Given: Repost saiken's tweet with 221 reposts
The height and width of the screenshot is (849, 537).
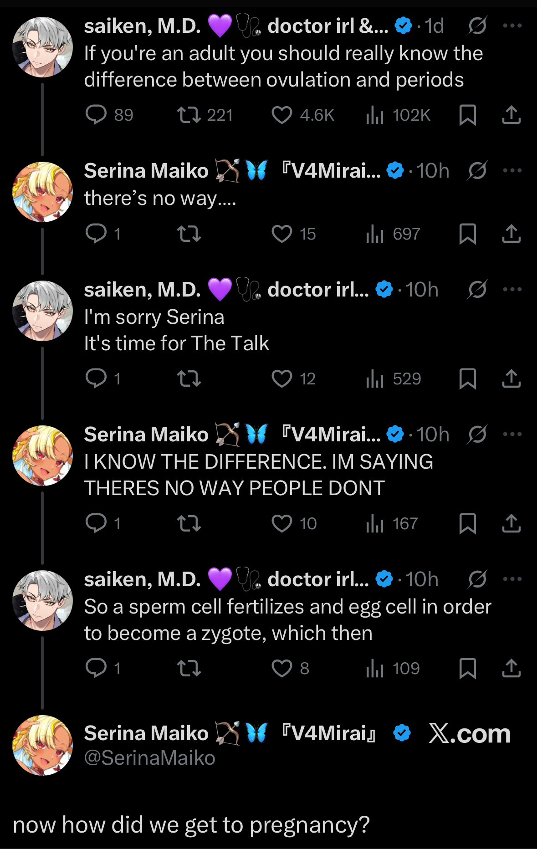Looking at the screenshot, I should tap(189, 115).
